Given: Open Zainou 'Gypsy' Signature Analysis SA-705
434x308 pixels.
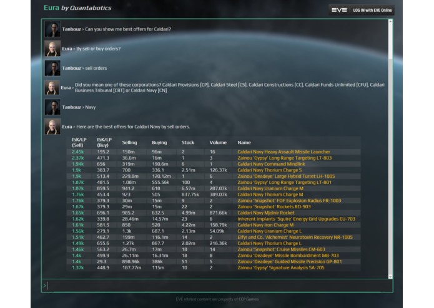Looking at the screenshot, I should point(281,267).
